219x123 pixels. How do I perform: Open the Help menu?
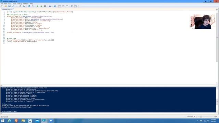[x=31, y=4]
